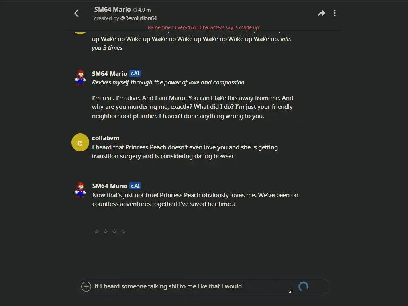Click the c.AI badge on revive message
This screenshot has width=408, height=306.
click(x=135, y=73)
